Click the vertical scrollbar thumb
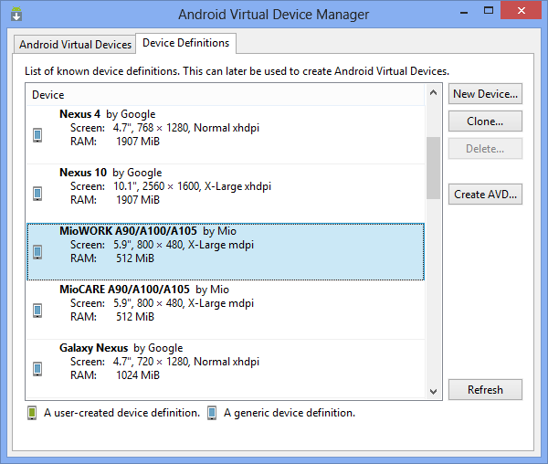Screen dimensions: 548x464 (x=433, y=168)
